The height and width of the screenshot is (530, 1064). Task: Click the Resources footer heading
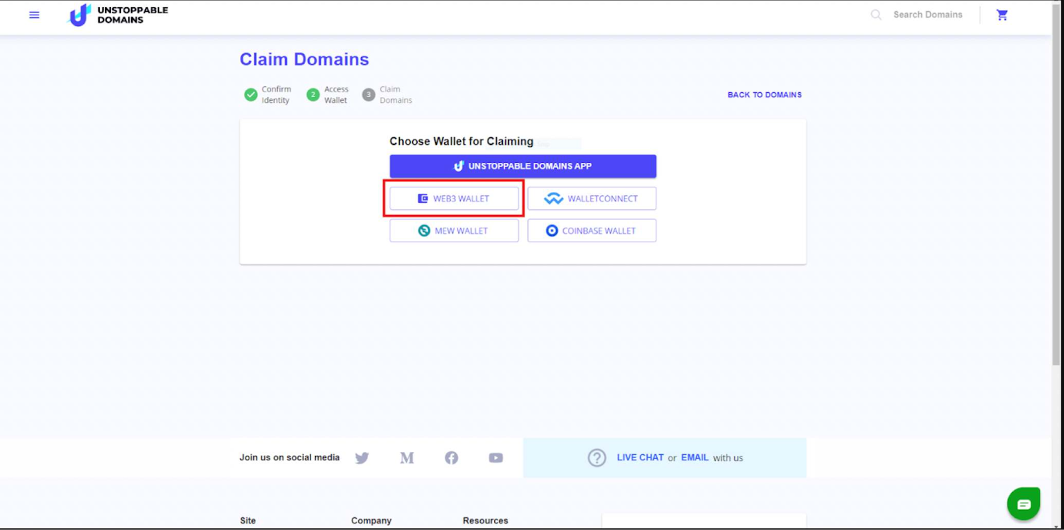485,521
